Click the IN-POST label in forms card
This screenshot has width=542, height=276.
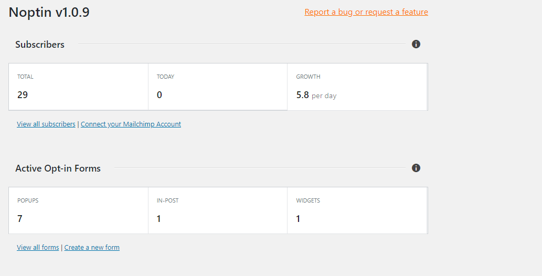pos(167,200)
